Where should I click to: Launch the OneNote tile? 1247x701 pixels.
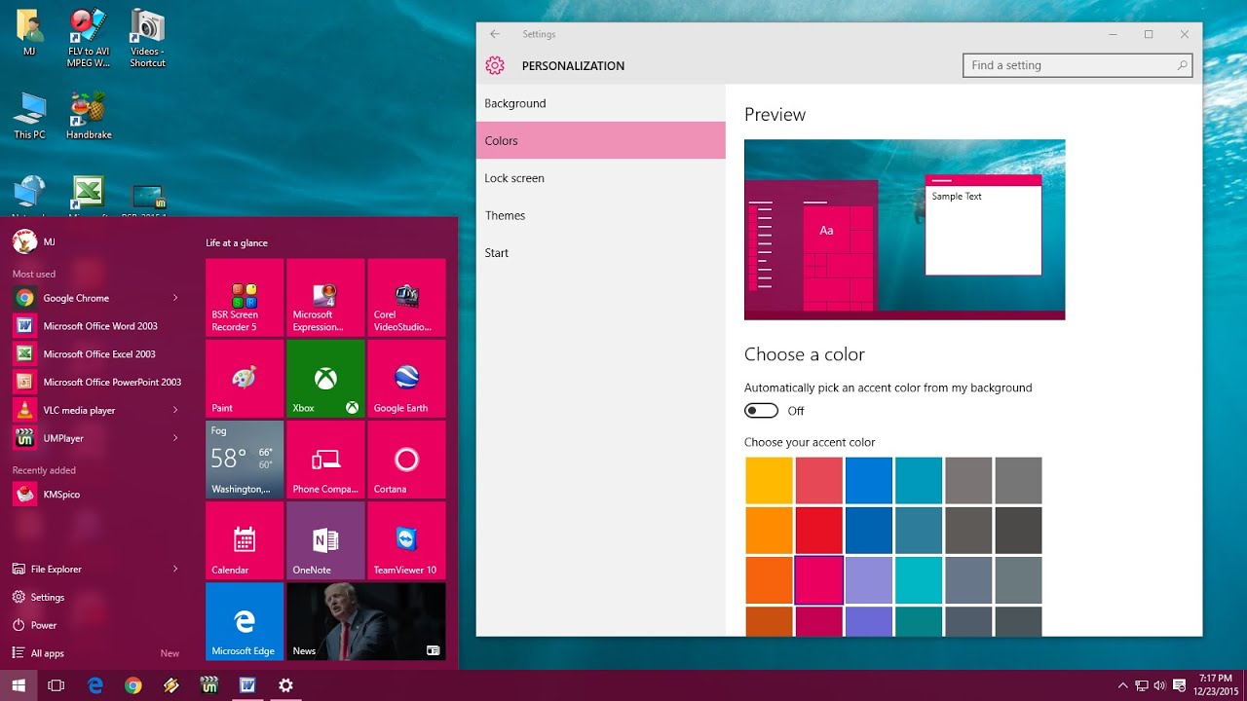pyautogui.click(x=325, y=539)
